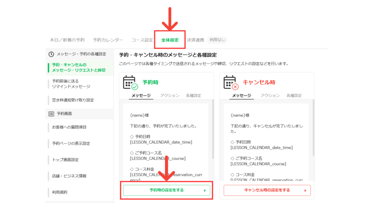The width and height of the screenshot is (374, 210).
Task: Click the arrow on 予約時の設定をする button
Action: tap(205, 190)
